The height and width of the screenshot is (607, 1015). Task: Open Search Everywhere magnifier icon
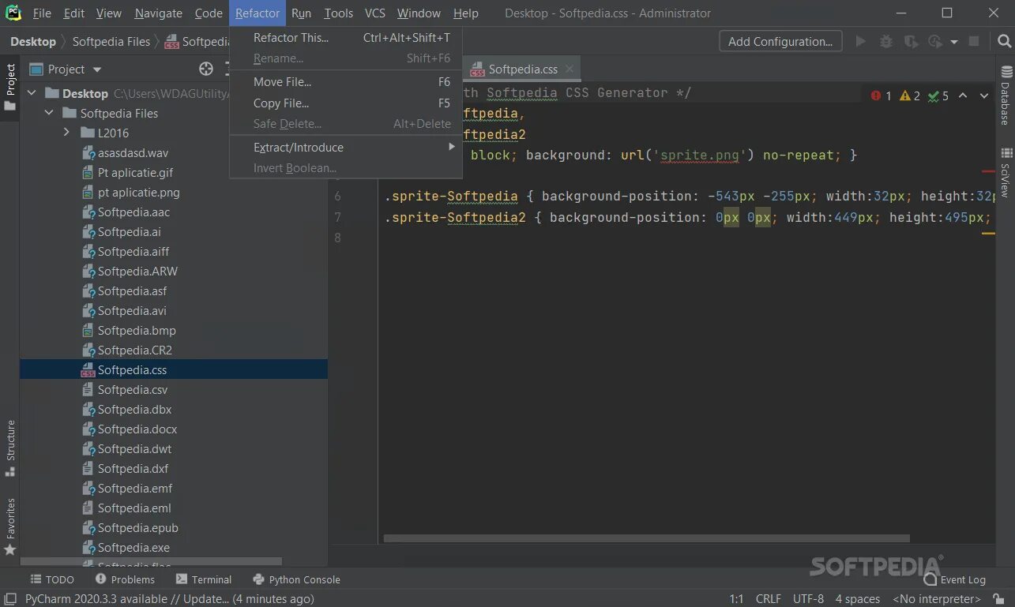[x=1004, y=41]
